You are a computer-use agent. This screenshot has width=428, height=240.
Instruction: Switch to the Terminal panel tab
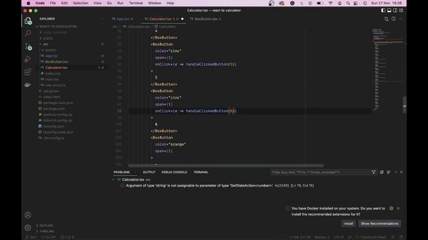point(201,172)
